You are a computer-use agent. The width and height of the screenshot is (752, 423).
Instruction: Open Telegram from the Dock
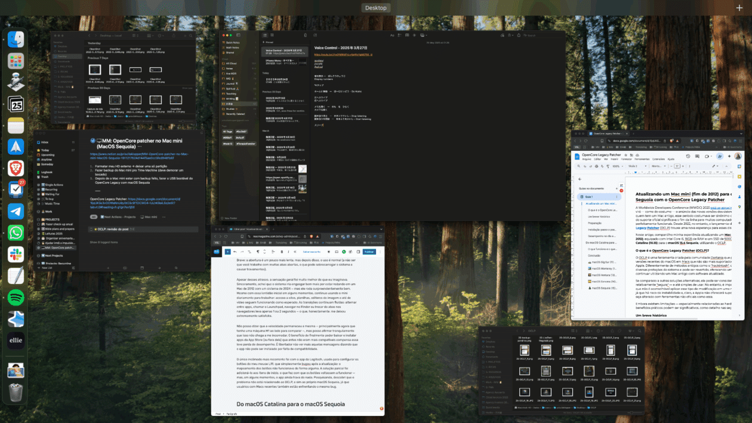16,211
